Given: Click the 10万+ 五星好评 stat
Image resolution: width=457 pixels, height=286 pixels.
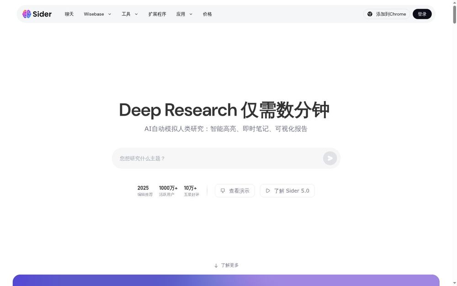Looking at the screenshot, I should tap(191, 191).
